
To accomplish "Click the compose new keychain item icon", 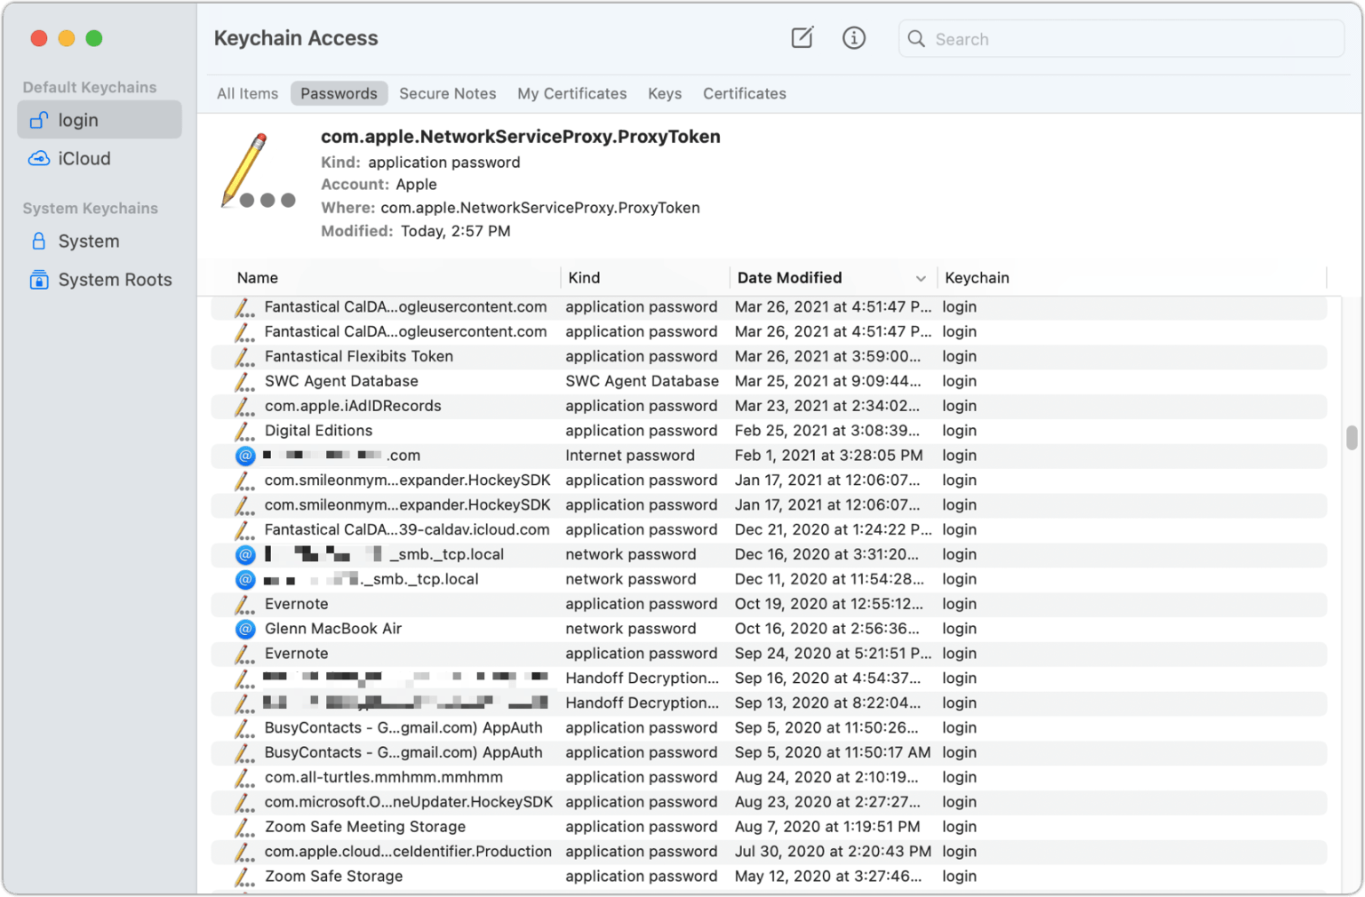I will pos(802,38).
